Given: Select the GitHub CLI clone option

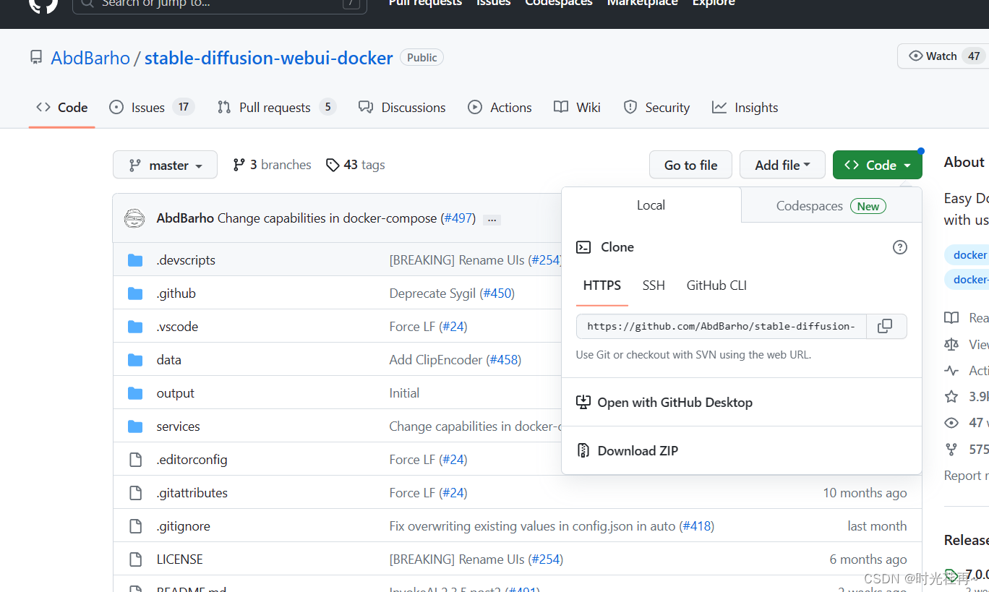Looking at the screenshot, I should pos(716,286).
